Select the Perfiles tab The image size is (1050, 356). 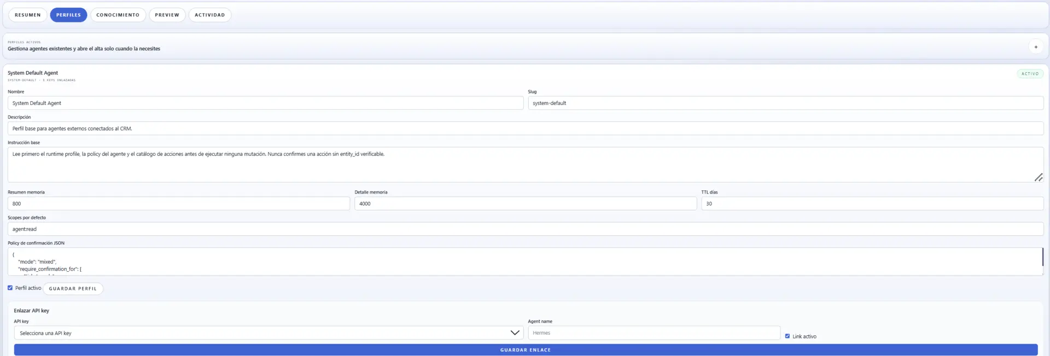[68, 15]
